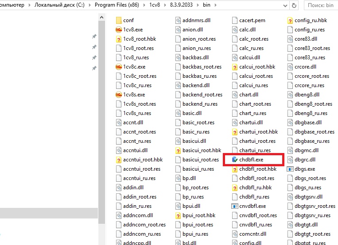Expand the chevron after 8.3.9.2033 breadcrumb
The image size is (338, 245).
198,5
